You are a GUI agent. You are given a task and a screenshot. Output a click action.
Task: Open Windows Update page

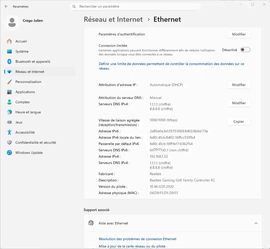coord(40,153)
